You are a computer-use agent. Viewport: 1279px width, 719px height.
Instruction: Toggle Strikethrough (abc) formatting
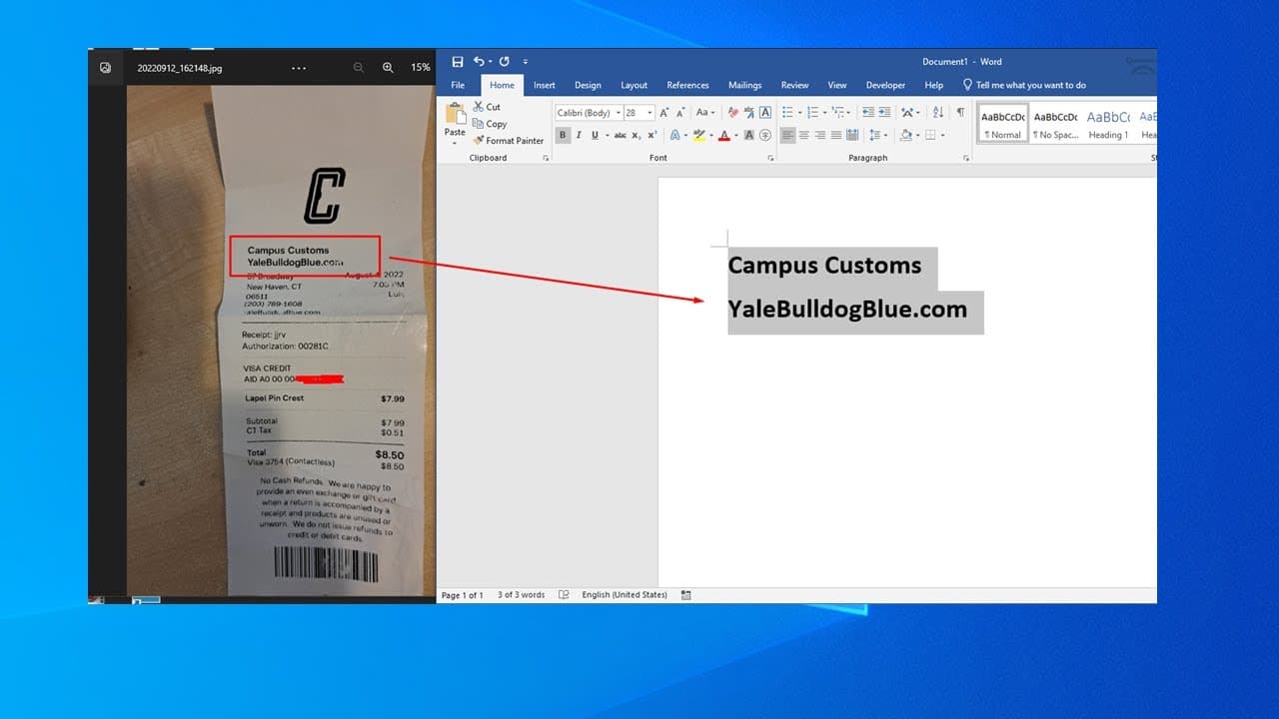(621, 135)
